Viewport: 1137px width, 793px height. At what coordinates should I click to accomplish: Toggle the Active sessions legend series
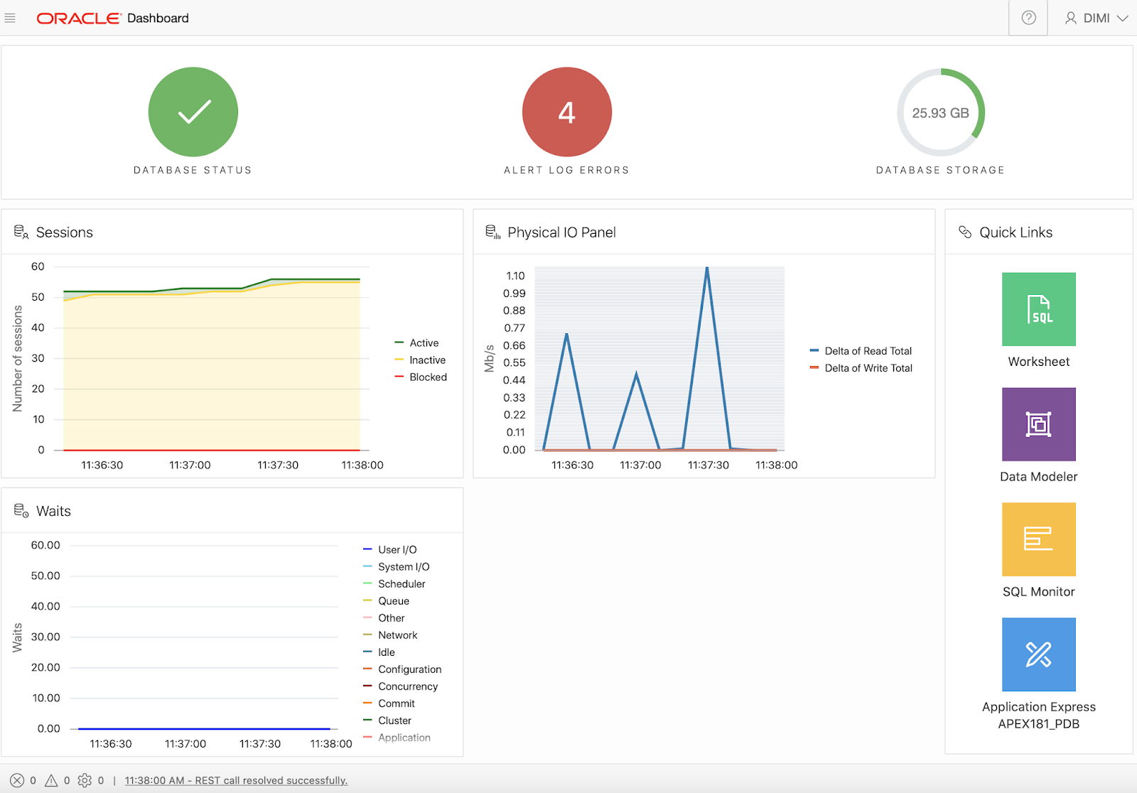(x=417, y=342)
